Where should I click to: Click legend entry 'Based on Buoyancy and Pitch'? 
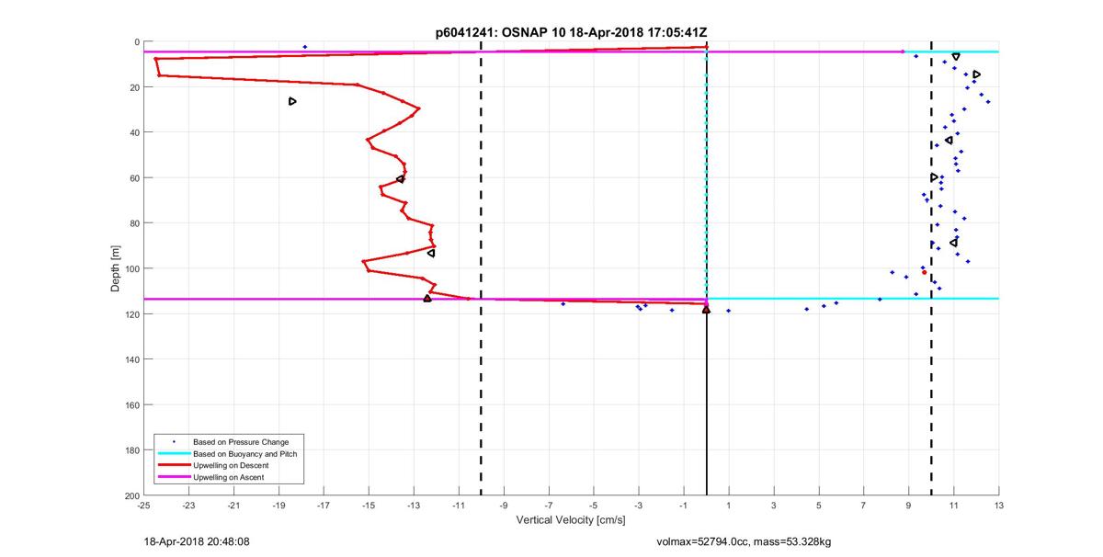click(244, 454)
